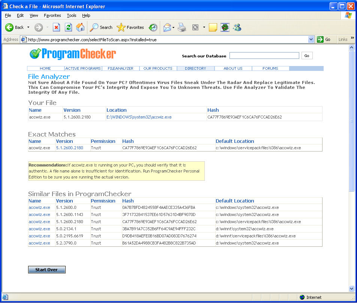Open accwiz.exe link for version 5.1.2600.0
Viewport: 357px width, 303px height.
click(x=39, y=207)
